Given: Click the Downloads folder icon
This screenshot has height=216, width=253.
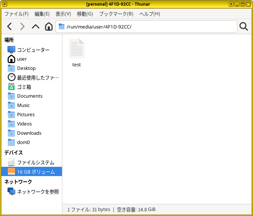Looking at the screenshot, I should coord(11,133).
